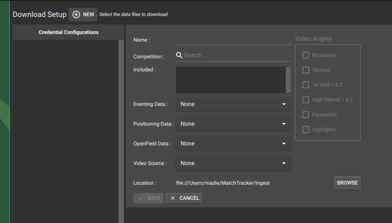Open the Positioning Data dropdown
The width and height of the screenshot is (392, 223).
coord(233,124)
